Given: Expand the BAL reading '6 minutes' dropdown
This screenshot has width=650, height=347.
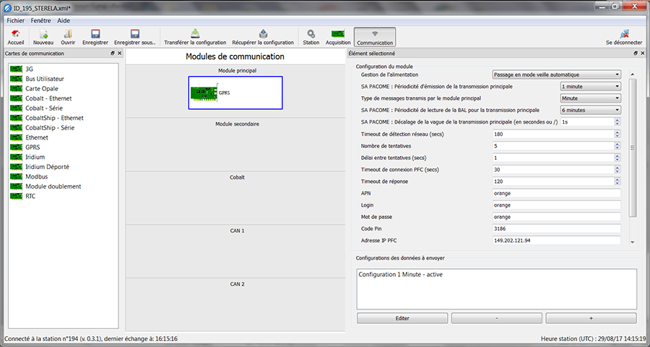Looking at the screenshot, I should click(590, 110).
